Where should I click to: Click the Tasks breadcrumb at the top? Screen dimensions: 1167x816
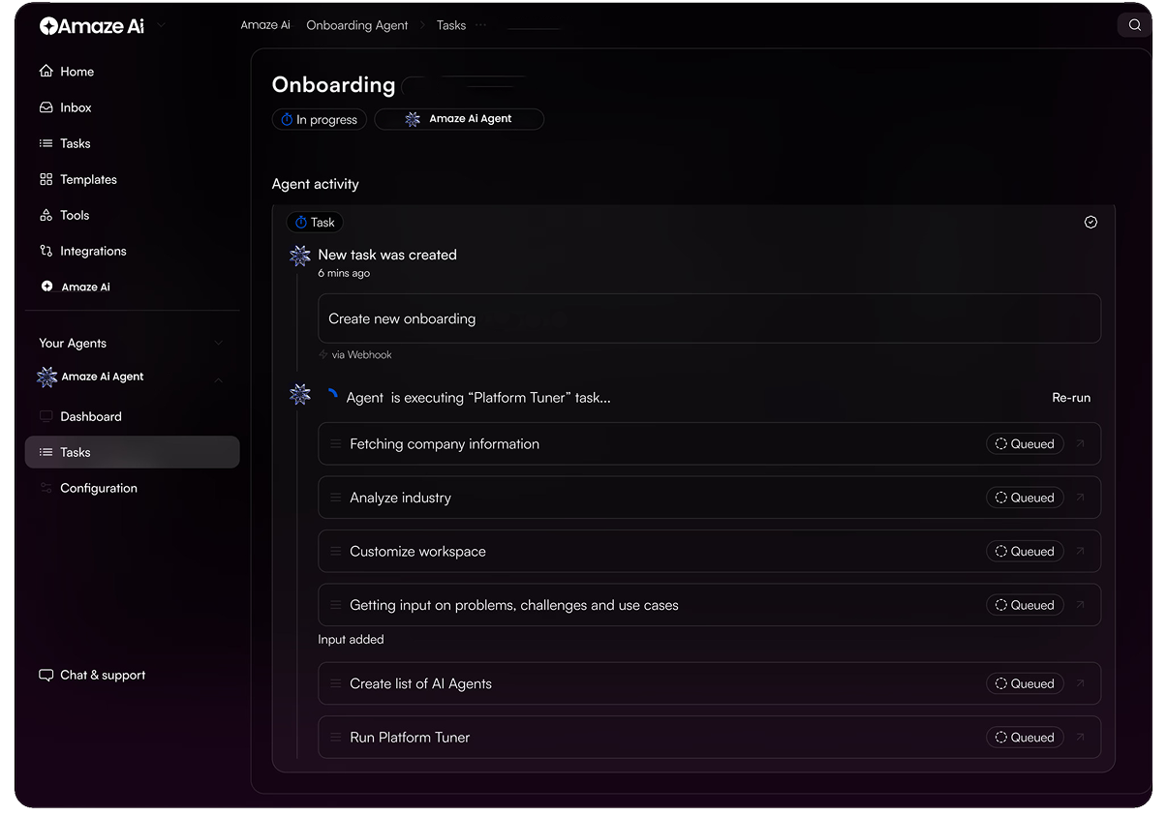[451, 25]
